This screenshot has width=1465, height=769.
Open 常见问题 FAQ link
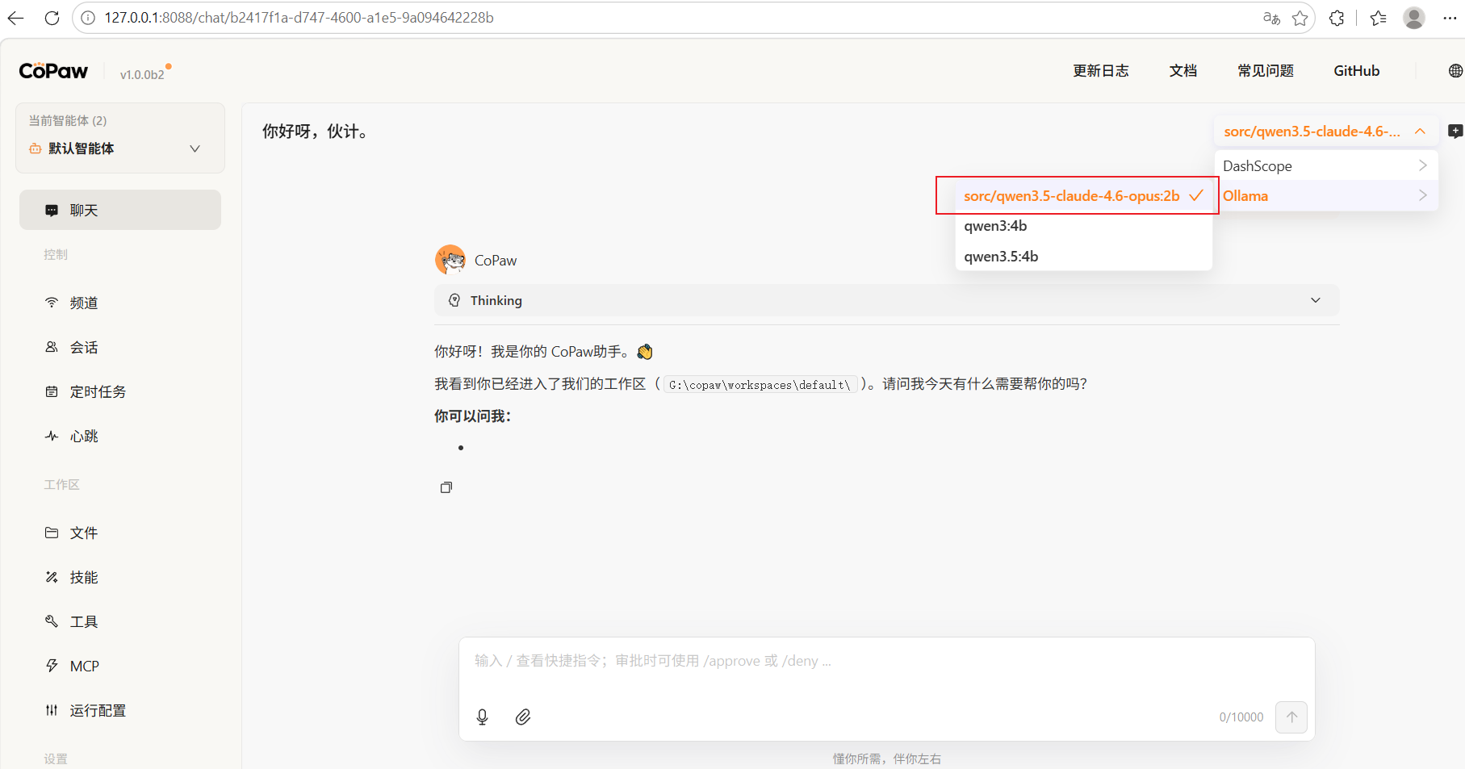1266,71
